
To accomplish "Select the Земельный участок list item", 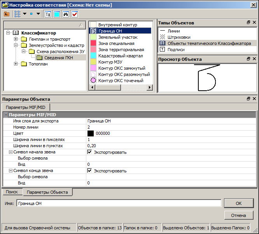I will (118, 37).
